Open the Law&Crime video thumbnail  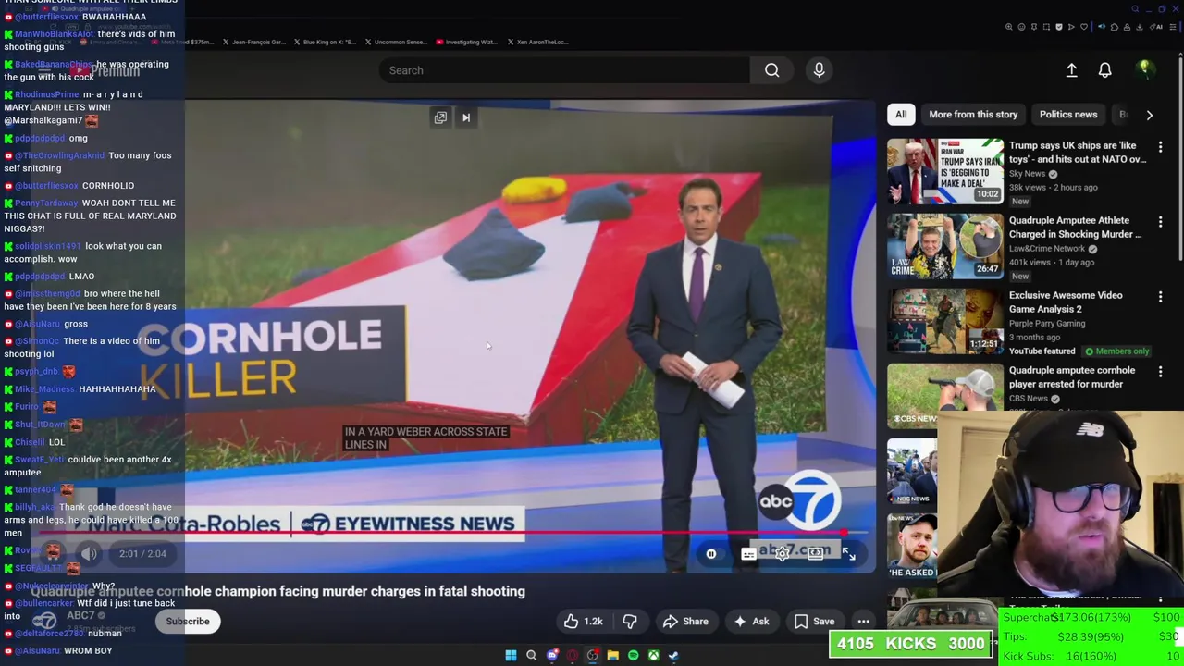click(x=945, y=246)
